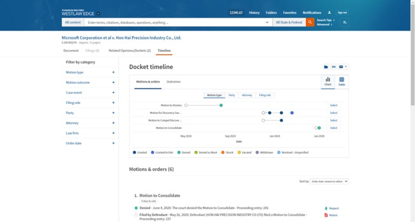Switch to Outcomes tab
This screenshot has height=222, width=415.
click(x=173, y=82)
